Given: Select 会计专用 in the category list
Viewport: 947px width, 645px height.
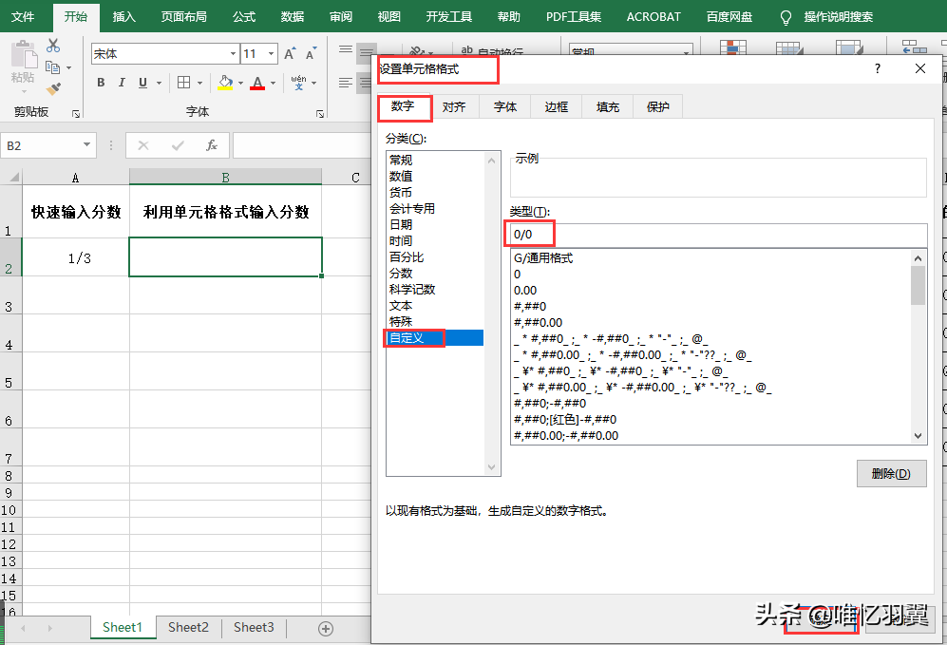Looking at the screenshot, I should [435, 208].
